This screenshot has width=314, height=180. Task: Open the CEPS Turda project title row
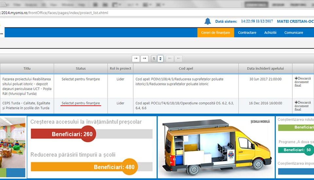[x=26, y=105]
